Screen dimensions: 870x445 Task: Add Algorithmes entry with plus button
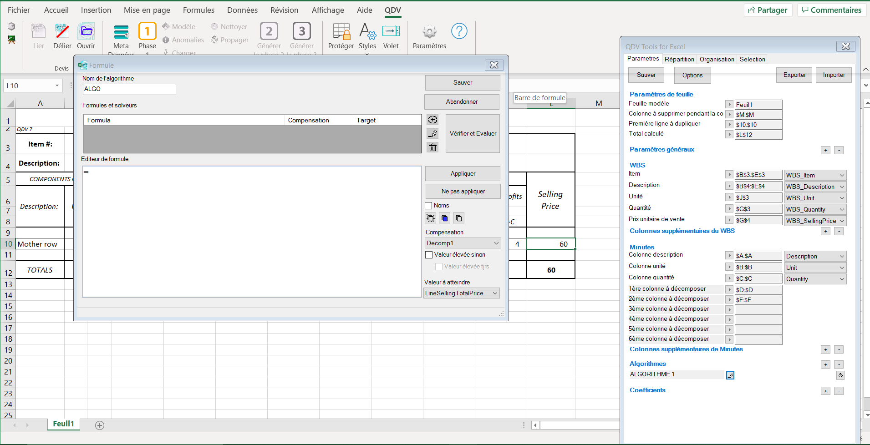825,364
